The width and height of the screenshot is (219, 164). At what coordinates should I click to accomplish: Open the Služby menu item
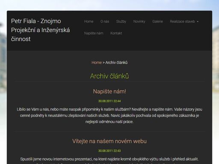pos(121,21)
